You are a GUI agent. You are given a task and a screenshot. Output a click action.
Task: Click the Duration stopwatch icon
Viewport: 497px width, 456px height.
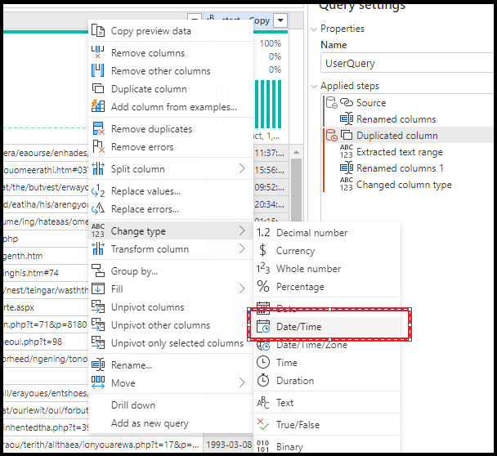[x=263, y=380]
